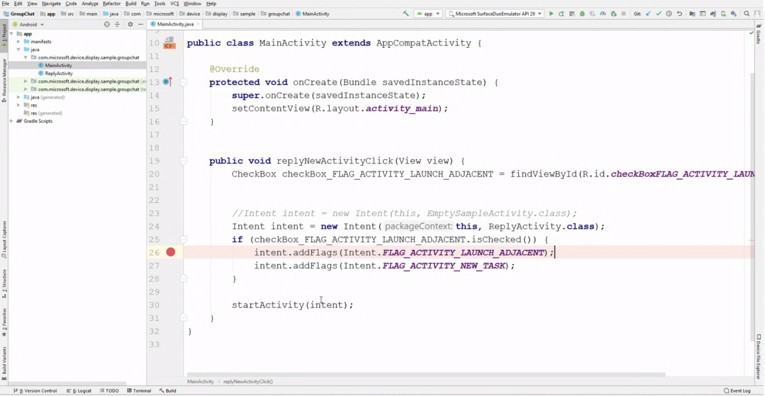Screen dimensions: 765x396
Task: Commit changes to Git
Action: [x=658, y=13]
